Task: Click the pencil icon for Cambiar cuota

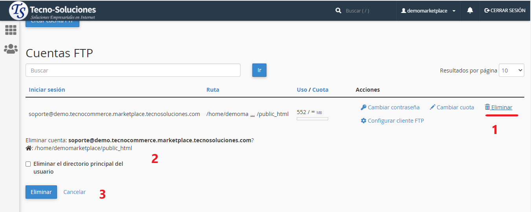Action: click(432, 107)
